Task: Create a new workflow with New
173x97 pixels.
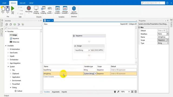Action: pyautogui.click(x=3, y=10)
